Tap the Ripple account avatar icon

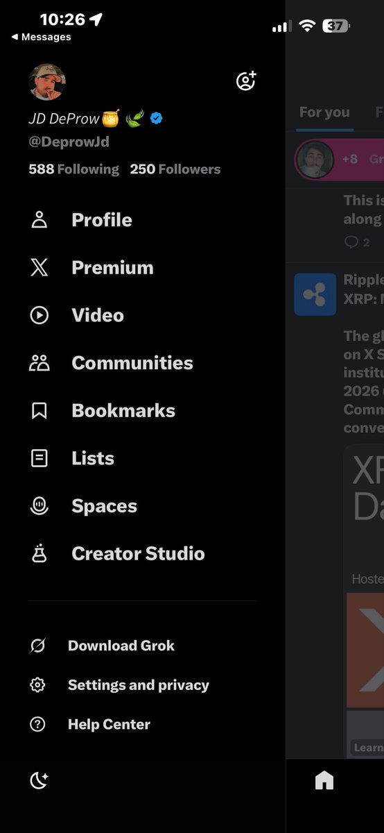click(x=315, y=294)
